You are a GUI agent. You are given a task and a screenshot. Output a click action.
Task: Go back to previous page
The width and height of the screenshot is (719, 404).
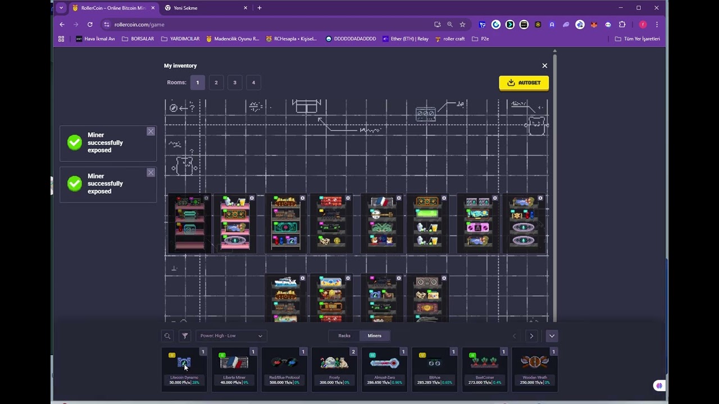pyautogui.click(x=62, y=25)
